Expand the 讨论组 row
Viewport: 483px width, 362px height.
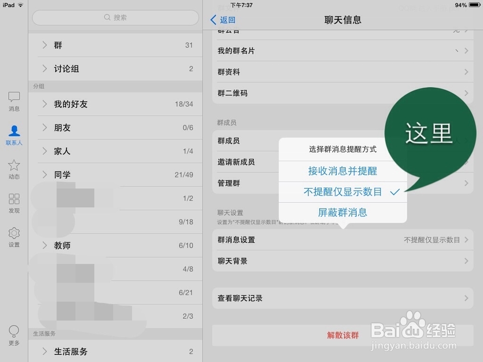click(x=115, y=69)
